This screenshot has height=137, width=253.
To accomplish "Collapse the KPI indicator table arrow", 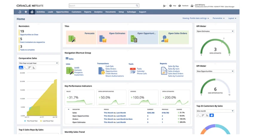I will tap(69, 109).
